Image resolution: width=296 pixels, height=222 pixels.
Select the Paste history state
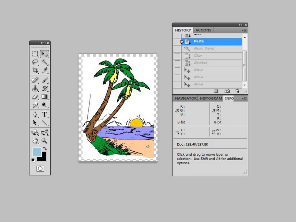pos(211,41)
